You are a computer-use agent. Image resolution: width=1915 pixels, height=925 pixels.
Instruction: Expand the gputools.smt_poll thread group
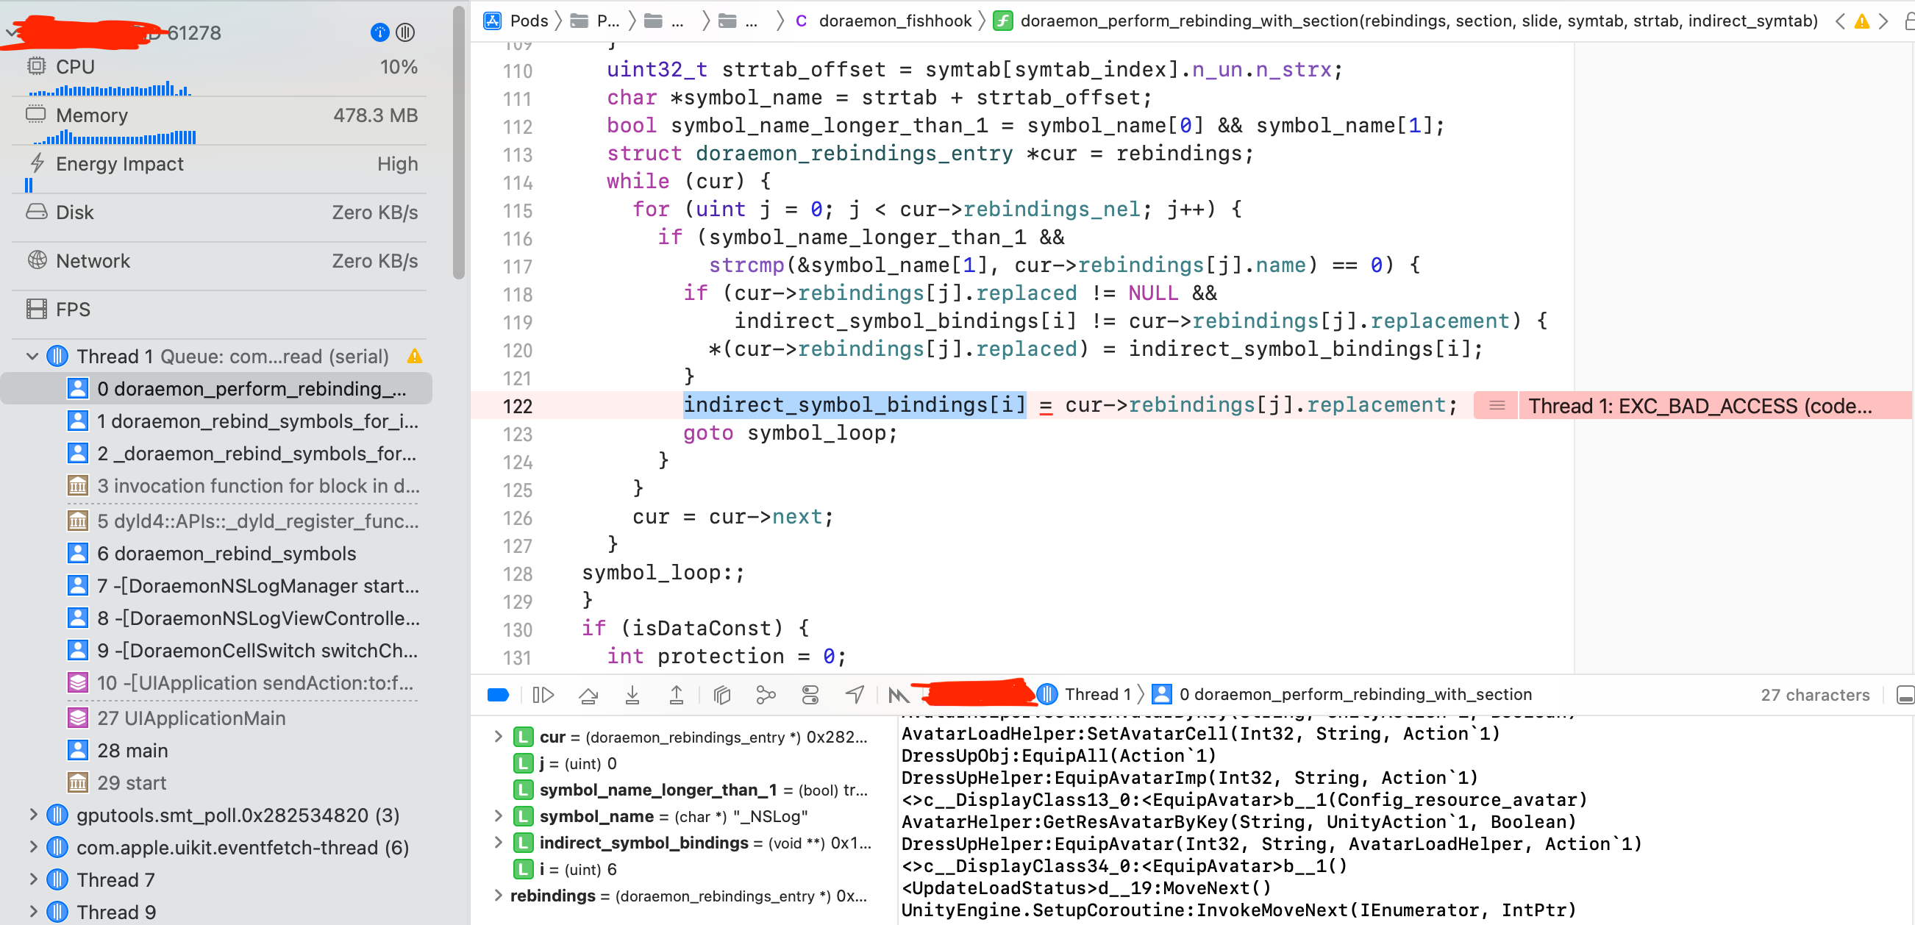coord(32,815)
